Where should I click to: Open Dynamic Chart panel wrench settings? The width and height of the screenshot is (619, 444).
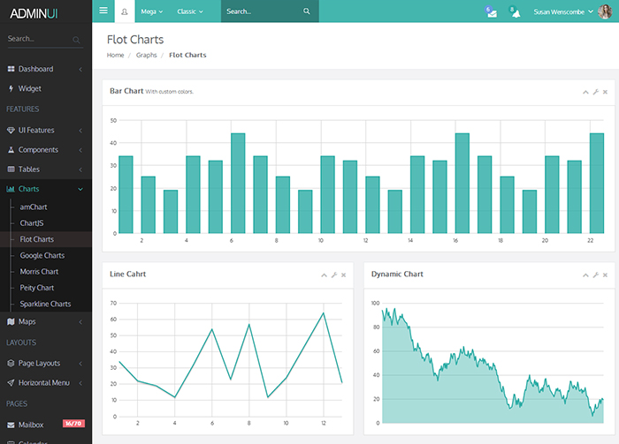595,275
